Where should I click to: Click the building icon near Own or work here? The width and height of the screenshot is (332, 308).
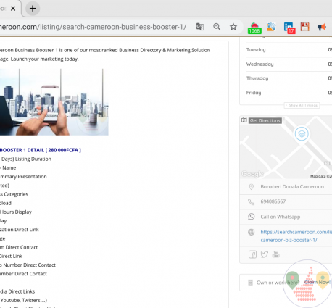250,283
